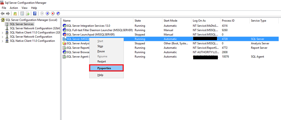Screen dimensions: 281x120
Task: Expand SQL Native Client 11.0 Configuration (32bit) node
Action: [x=2, y=33]
